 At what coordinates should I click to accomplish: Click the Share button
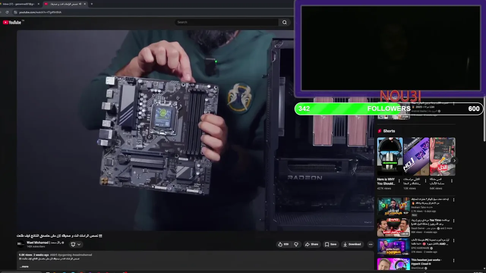(311, 244)
